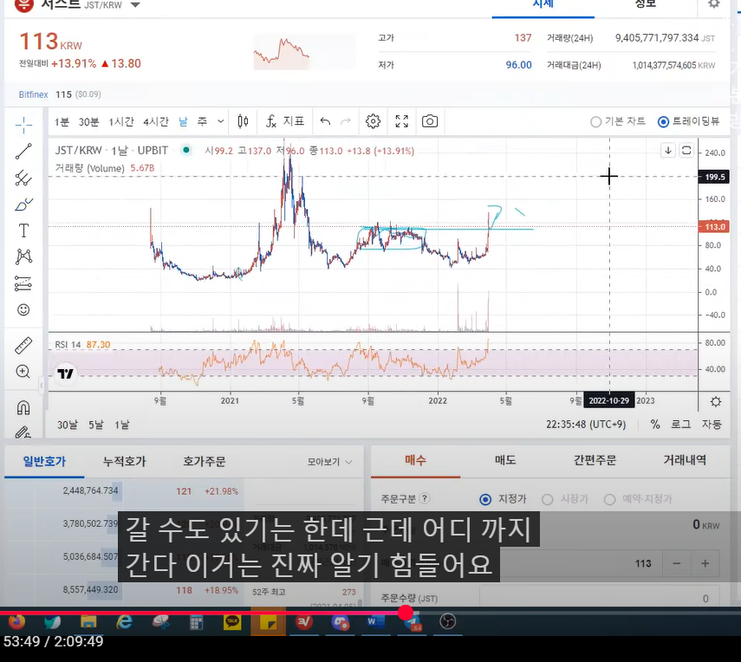The image size is (741, 662).
Task: Set chart range to 1날
Action: (x=121, y=425)
